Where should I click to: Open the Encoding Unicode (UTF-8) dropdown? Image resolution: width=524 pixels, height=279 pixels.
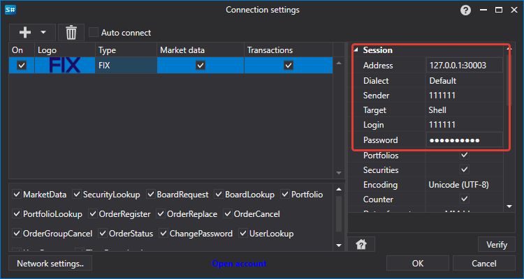[465, 185]
